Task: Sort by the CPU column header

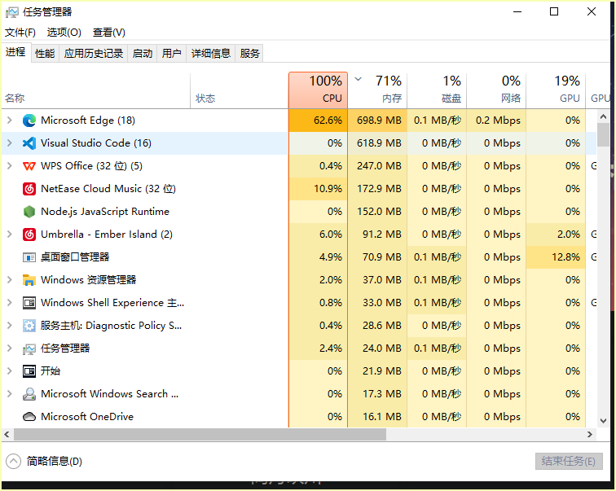Action: [319, 90]
